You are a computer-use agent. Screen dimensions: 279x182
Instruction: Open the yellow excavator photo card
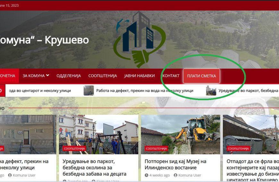(x=181, y=134)
